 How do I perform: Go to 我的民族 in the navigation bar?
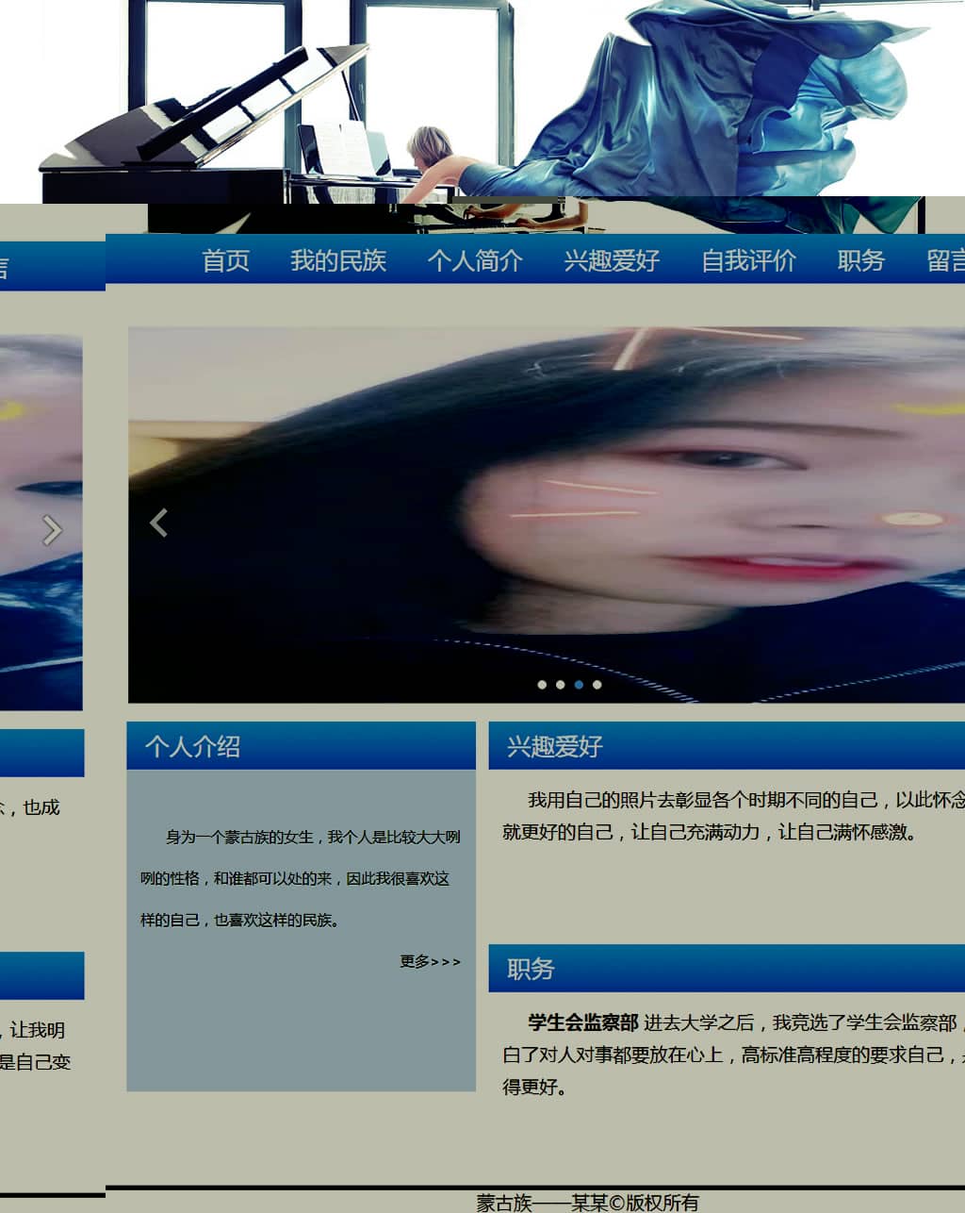point(338,260)
